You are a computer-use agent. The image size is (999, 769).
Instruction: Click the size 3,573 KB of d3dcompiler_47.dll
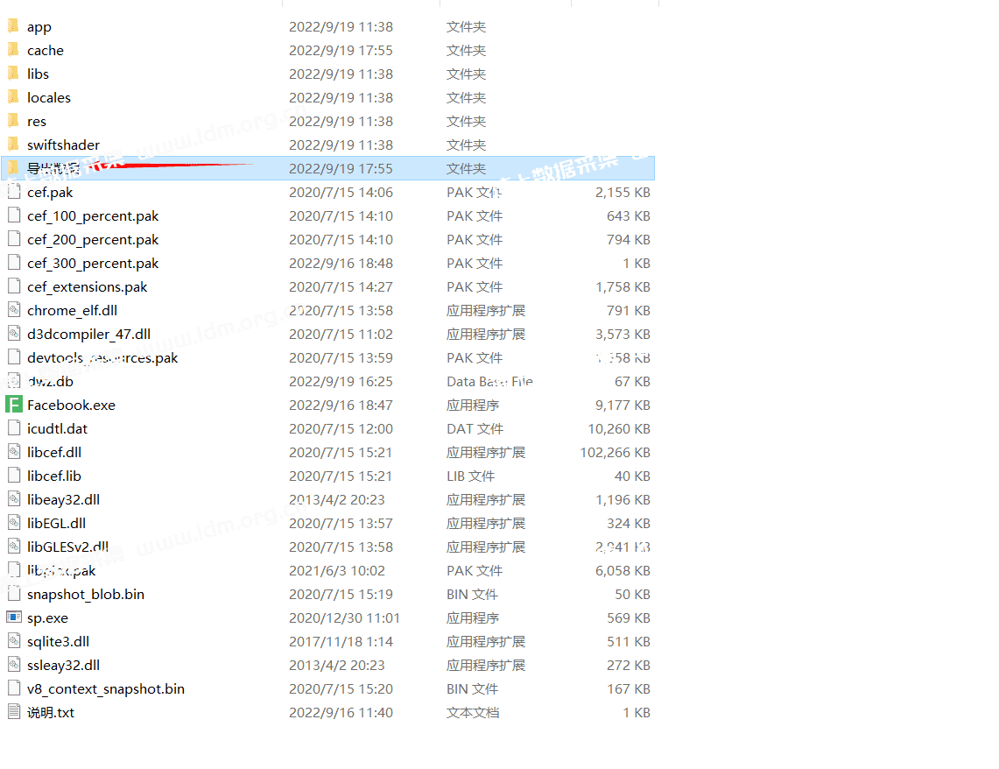(x=623, y=334)
